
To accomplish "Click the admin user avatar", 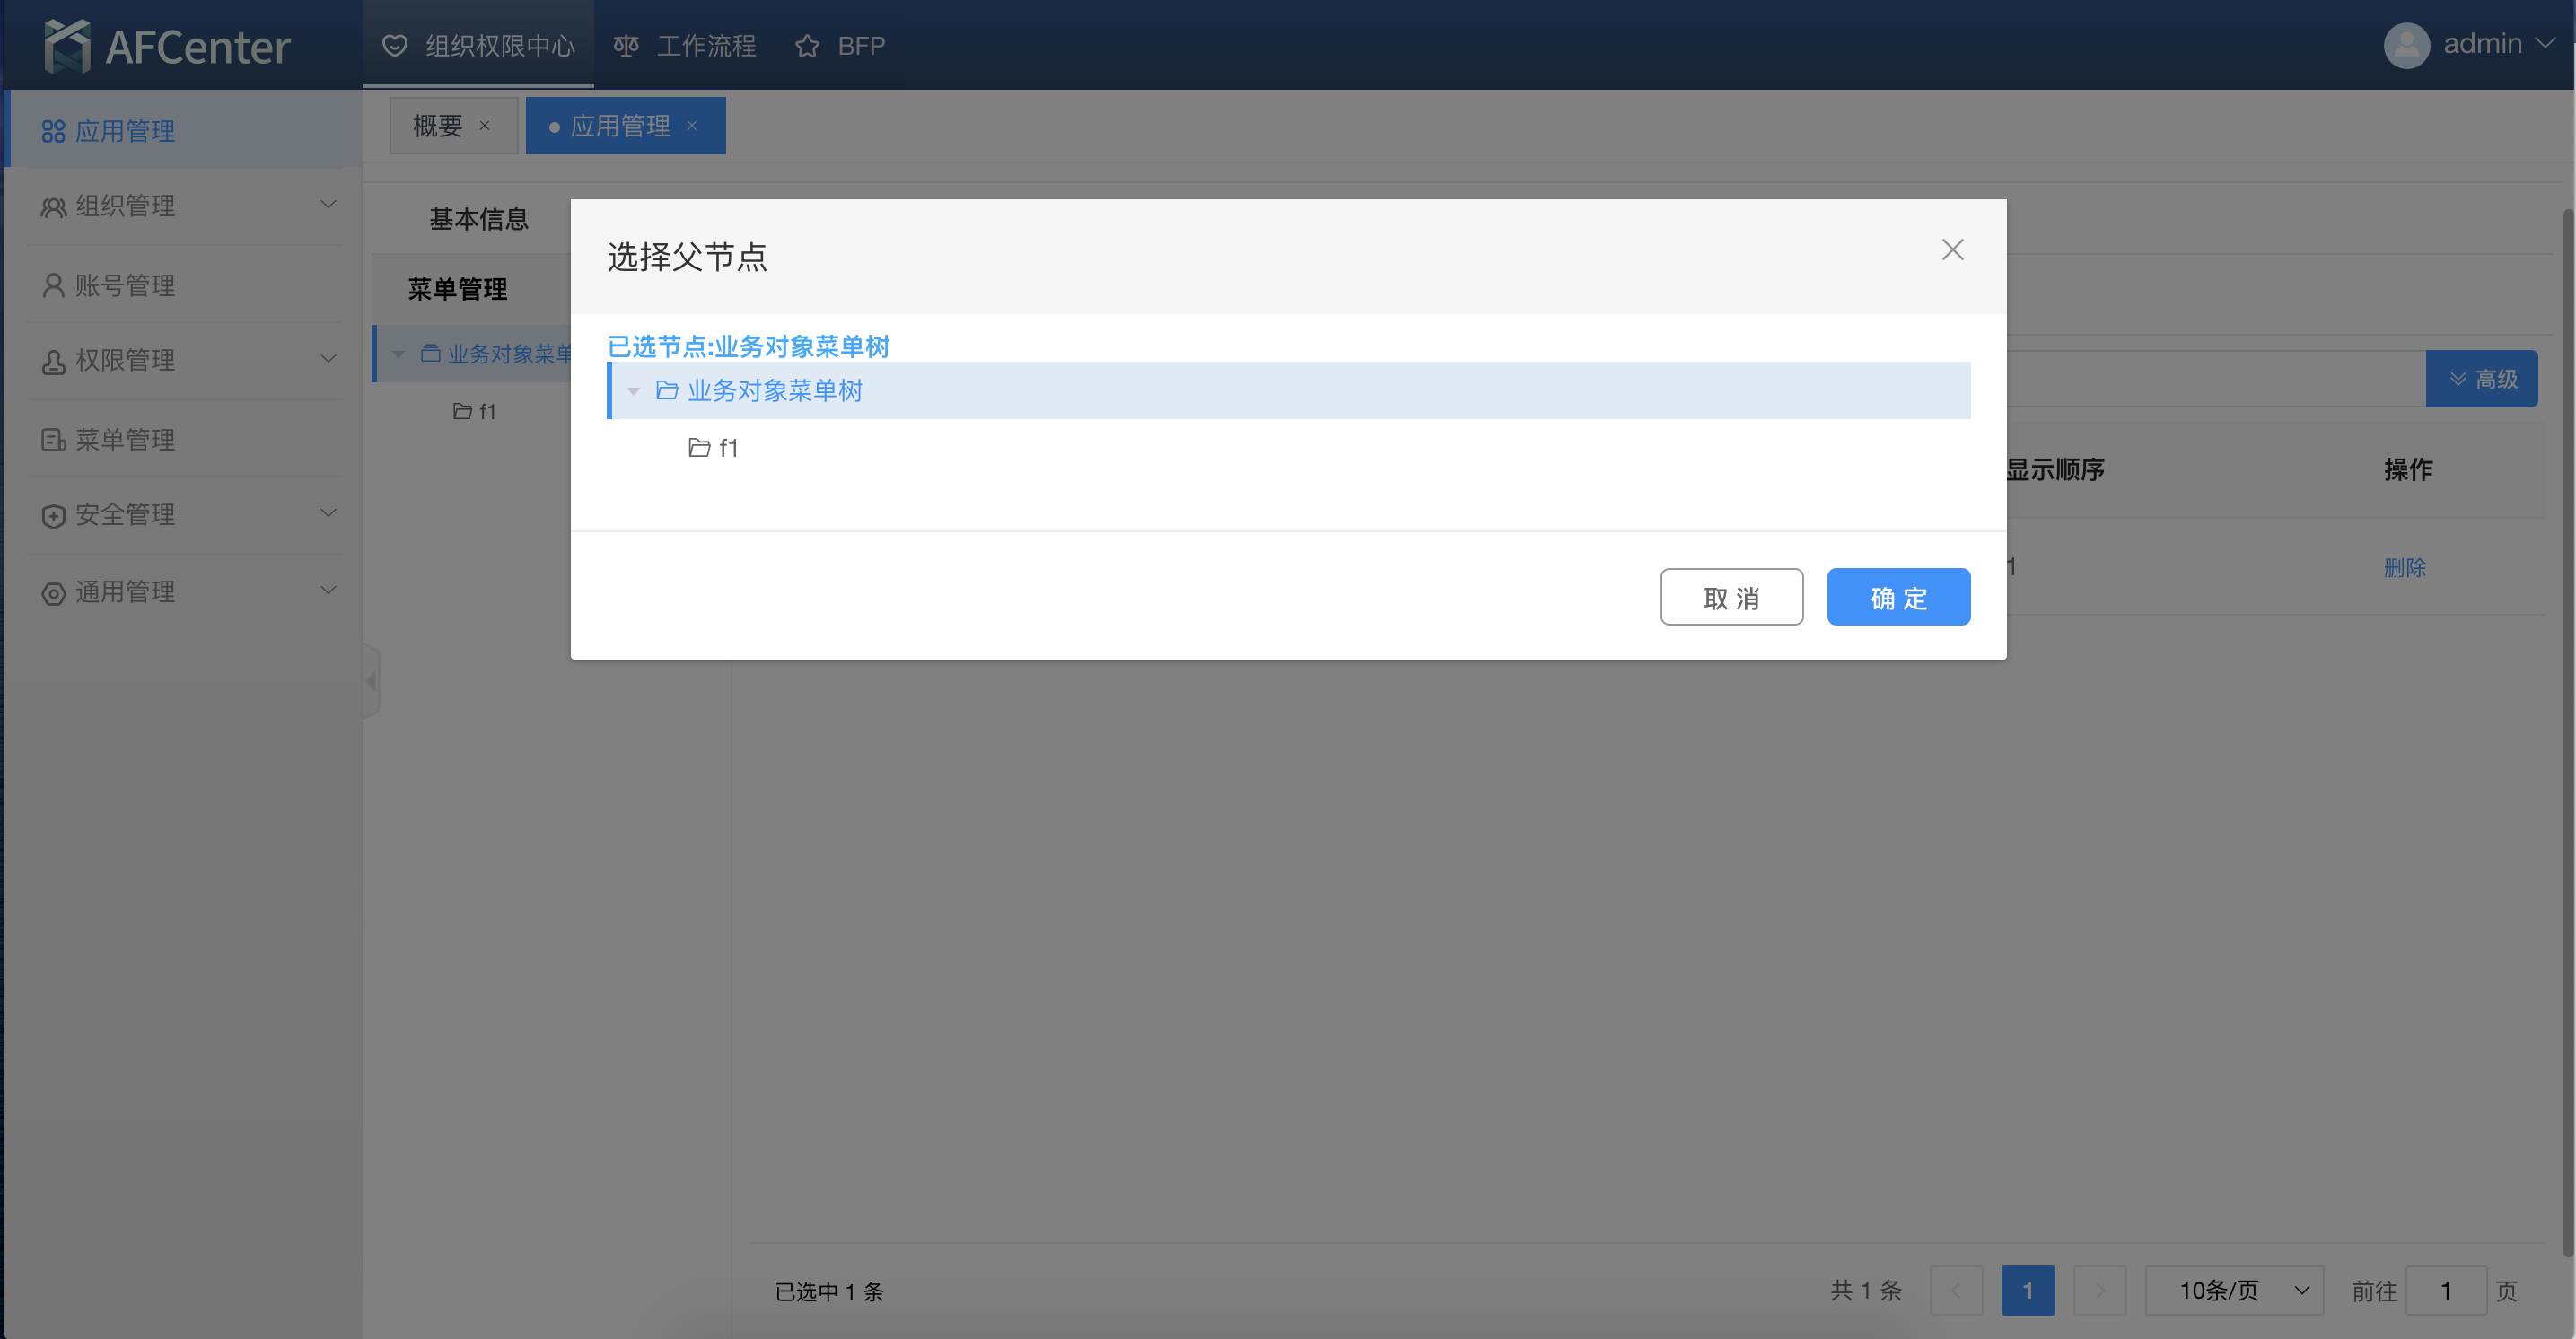I will (2406, 45).
